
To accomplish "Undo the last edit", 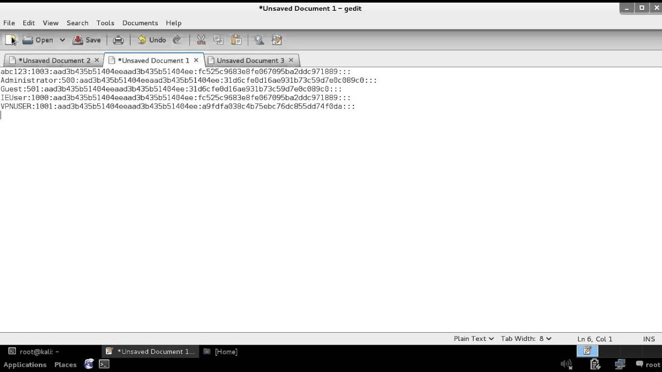I will tap(152, 40).
